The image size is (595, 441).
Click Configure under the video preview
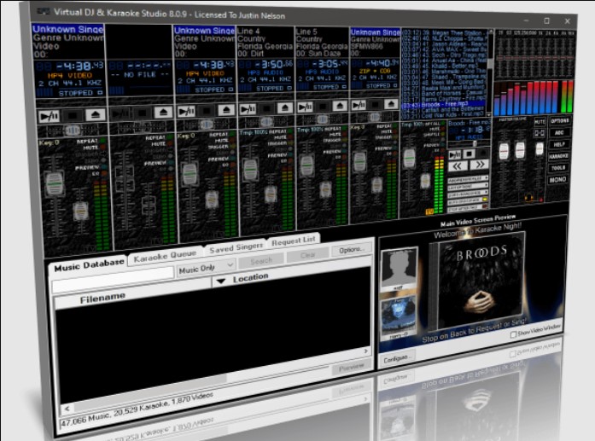point(396,359)
